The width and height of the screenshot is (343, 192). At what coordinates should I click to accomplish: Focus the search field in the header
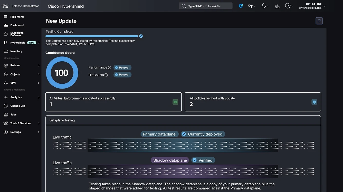point(206,6)
